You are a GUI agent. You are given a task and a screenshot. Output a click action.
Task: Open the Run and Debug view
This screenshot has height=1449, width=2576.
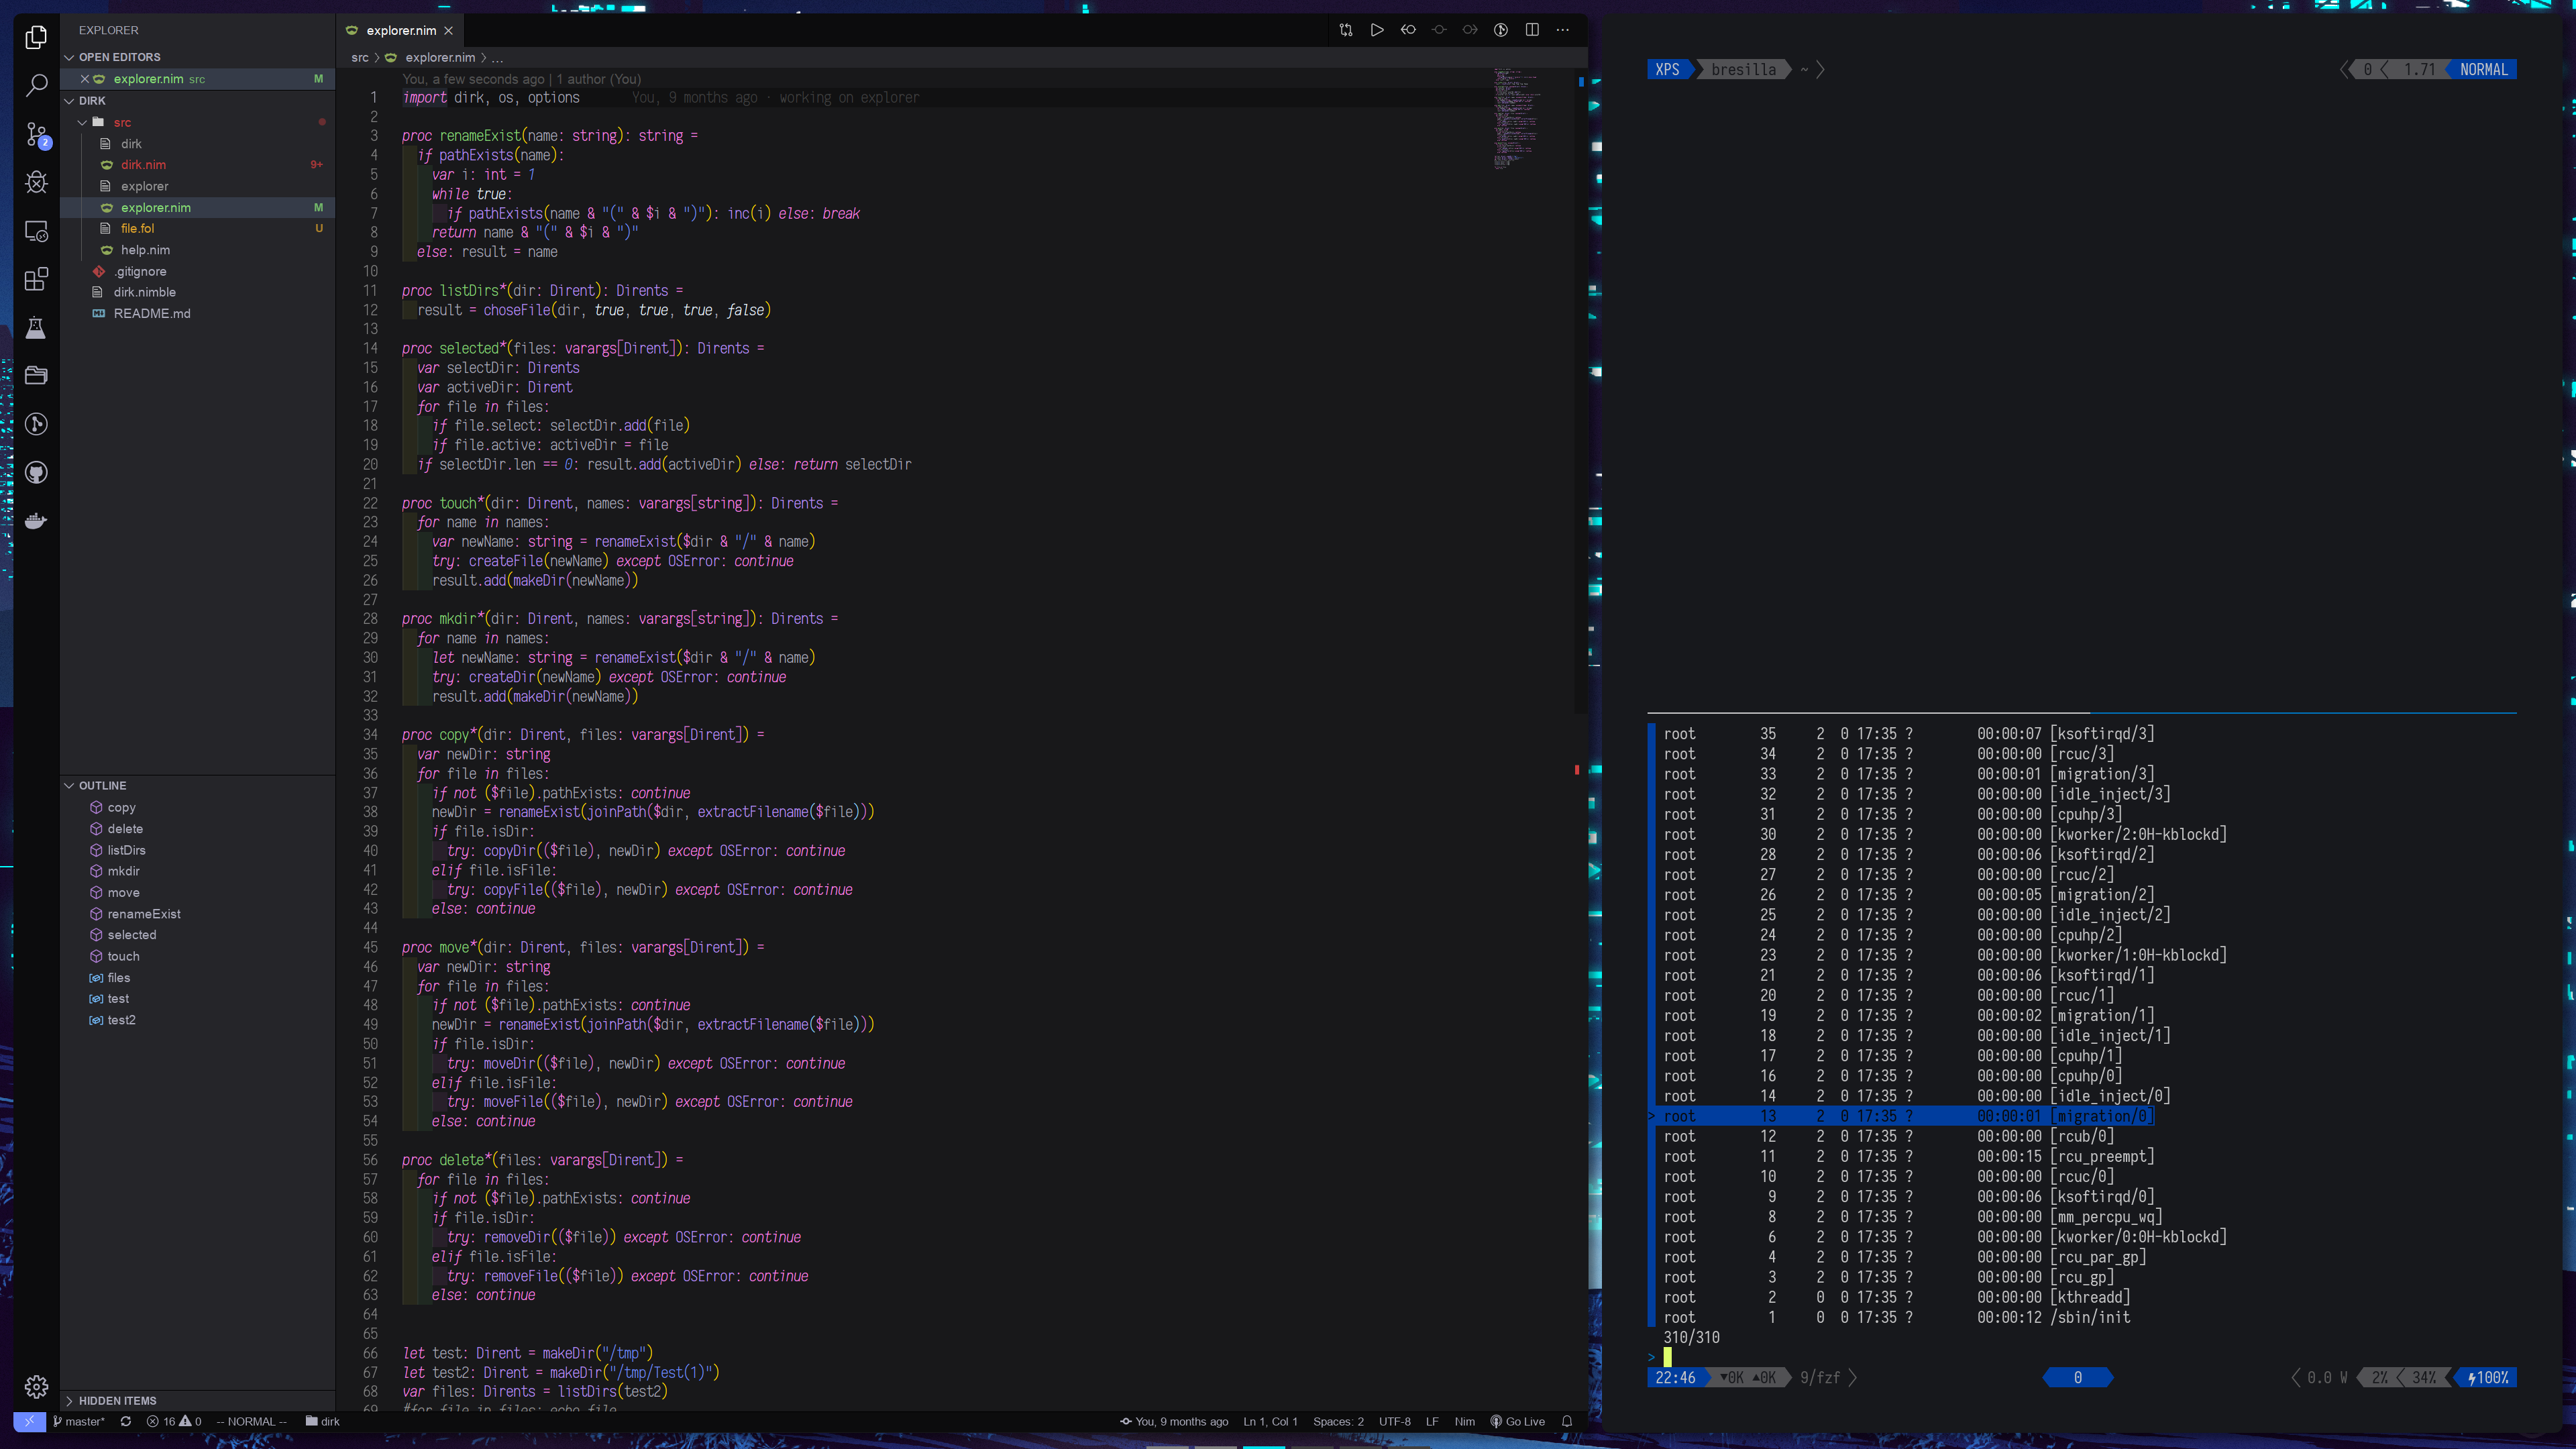(x=36, y=182)
